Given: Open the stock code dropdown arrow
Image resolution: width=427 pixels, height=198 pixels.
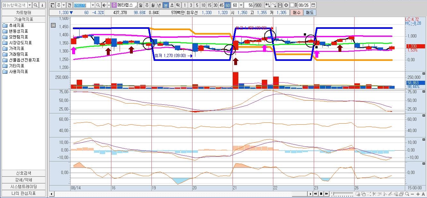Looking at the screenshot, I should tap(93, 5).
